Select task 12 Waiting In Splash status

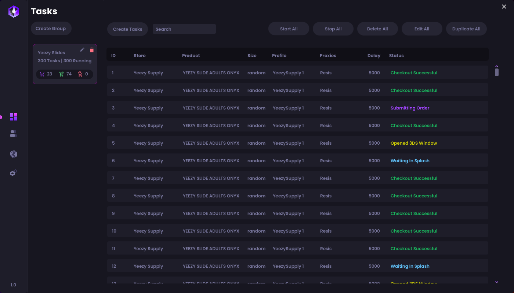[410, 266]
